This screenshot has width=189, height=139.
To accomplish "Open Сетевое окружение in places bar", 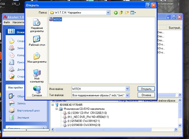I will [x=37, y=91].
